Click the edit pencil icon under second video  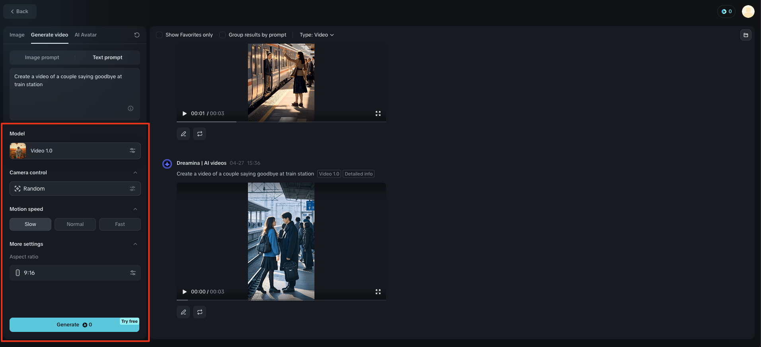(x=183, y=312)
